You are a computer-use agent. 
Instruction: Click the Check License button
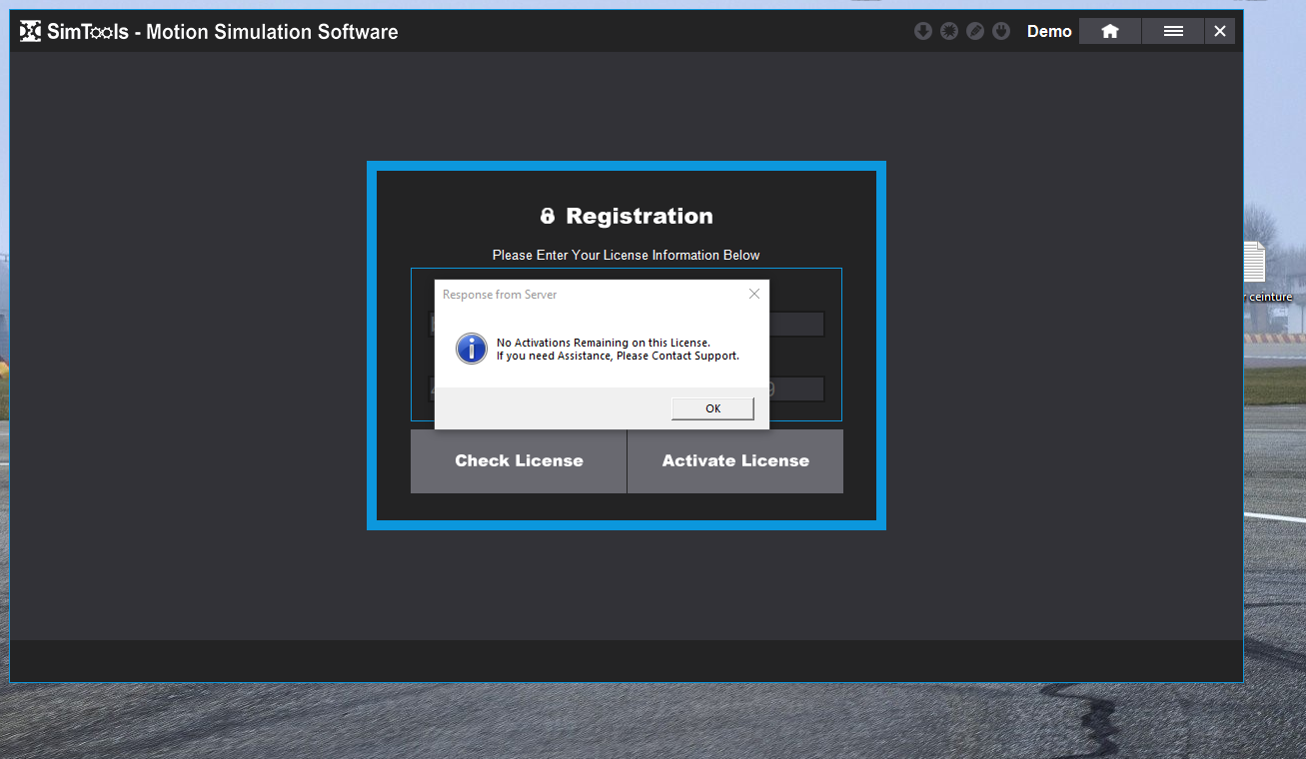(x=519, y=461)
